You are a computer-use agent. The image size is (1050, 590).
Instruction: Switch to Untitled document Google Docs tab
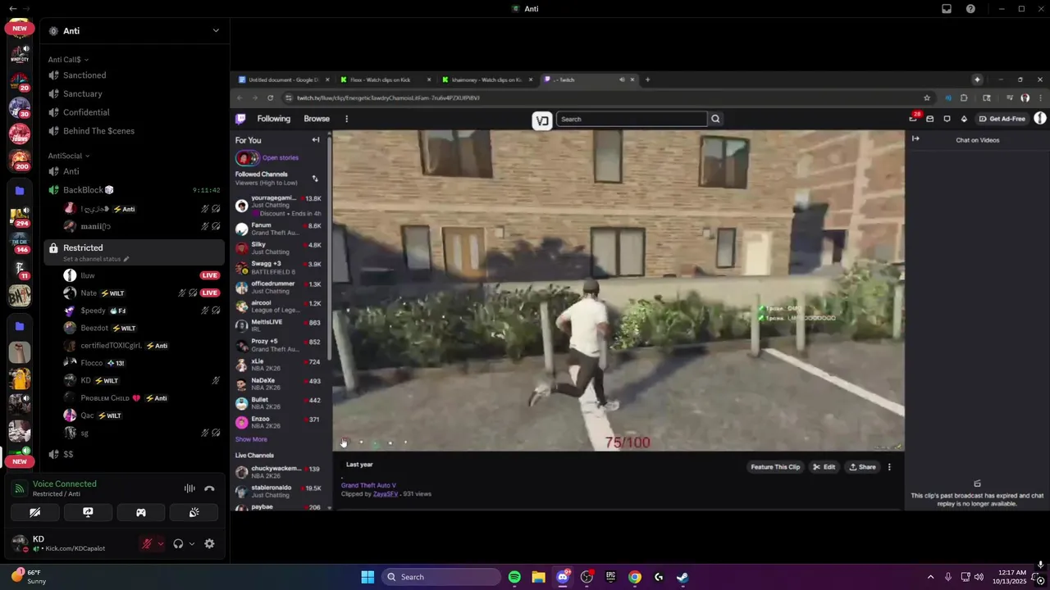tap(283, 79)
